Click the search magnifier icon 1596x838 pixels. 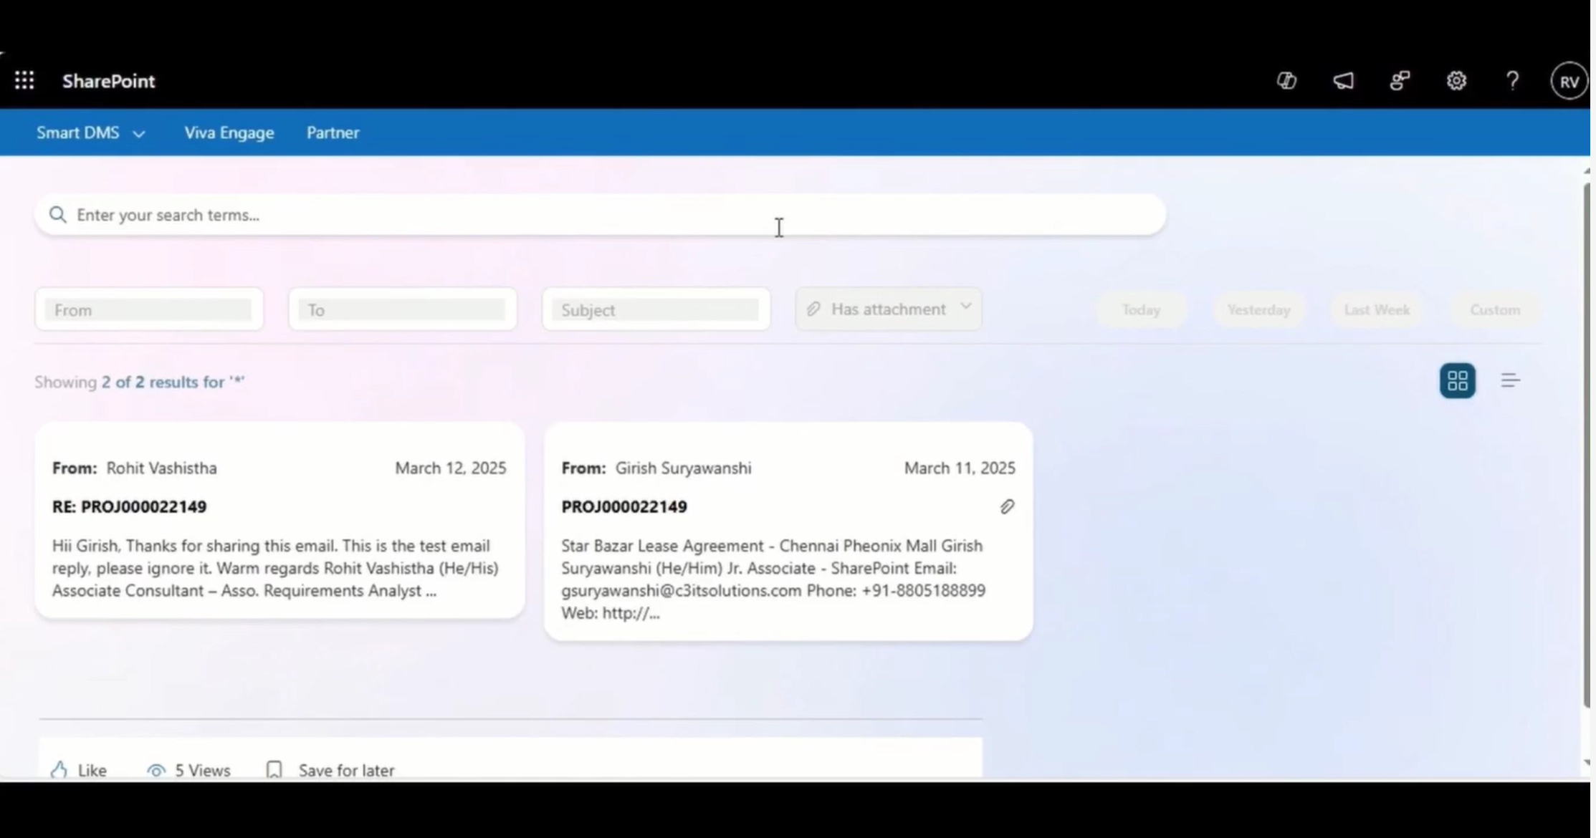[x=58, y=215]
